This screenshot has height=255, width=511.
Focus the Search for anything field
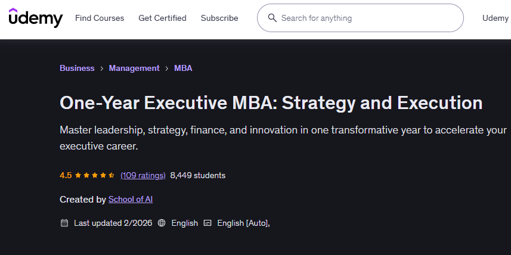click(x=367, y=18)
